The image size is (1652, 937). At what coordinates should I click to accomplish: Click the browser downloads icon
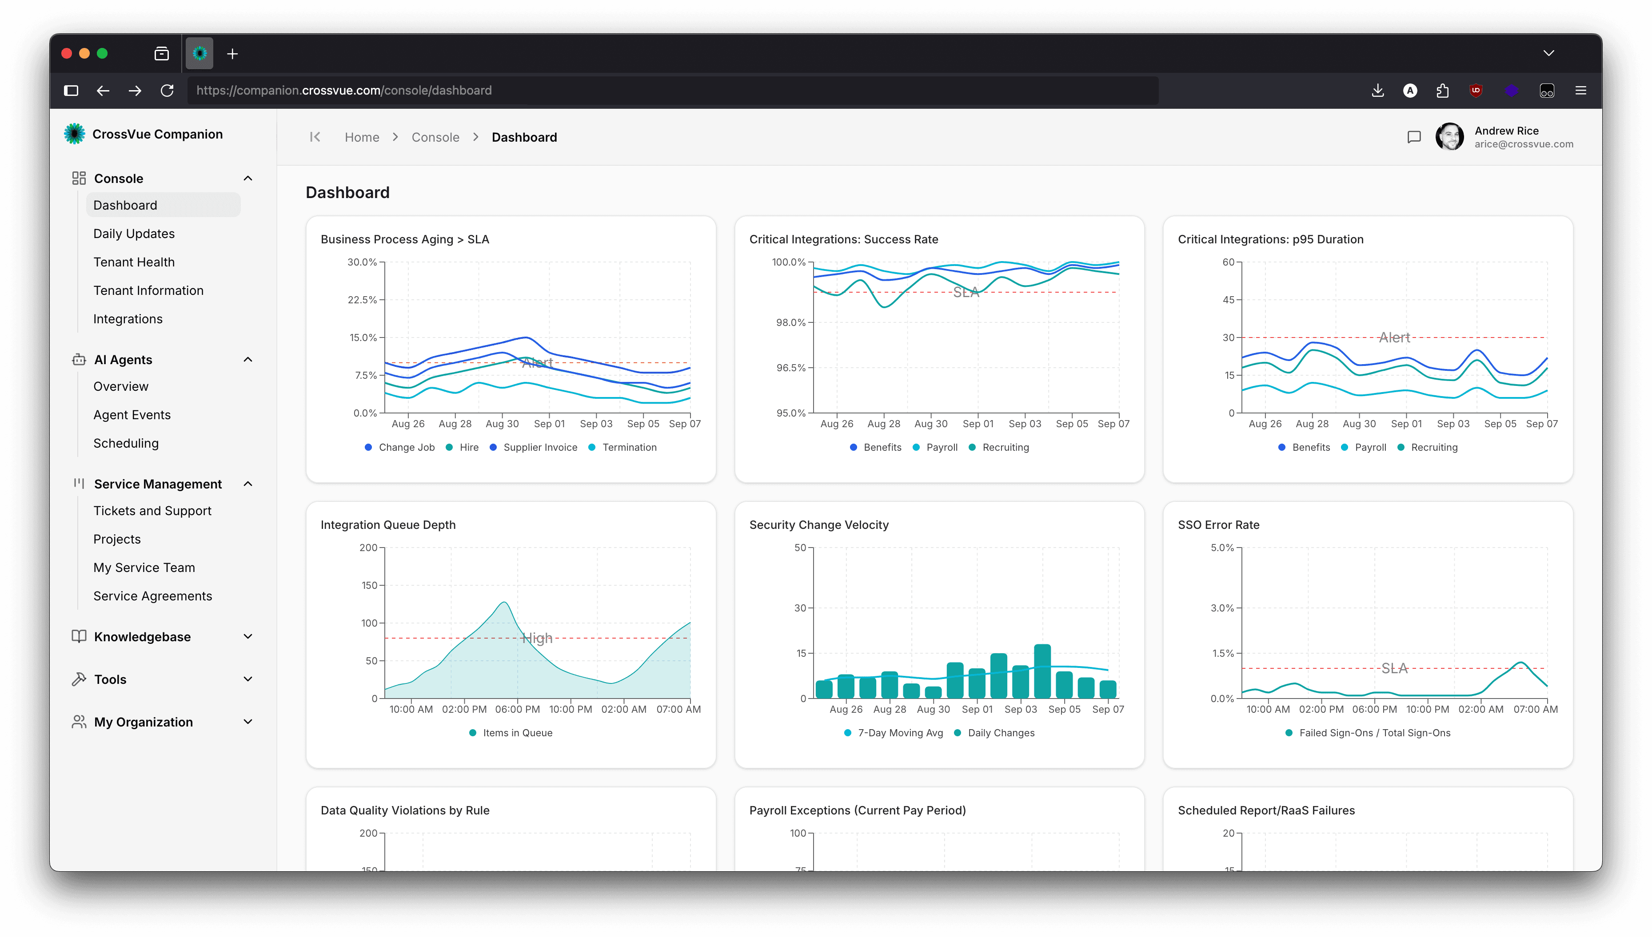[1377, 91]
